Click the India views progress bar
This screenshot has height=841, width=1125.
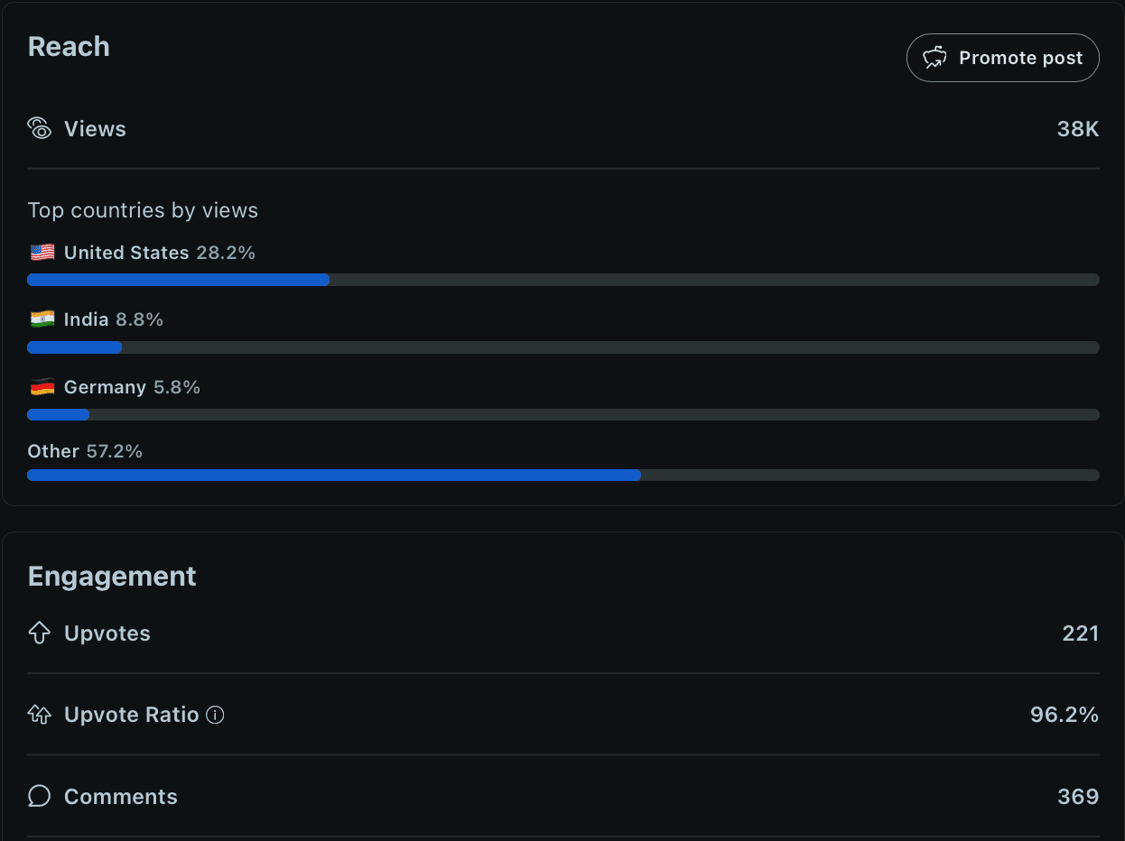(562, 347)
